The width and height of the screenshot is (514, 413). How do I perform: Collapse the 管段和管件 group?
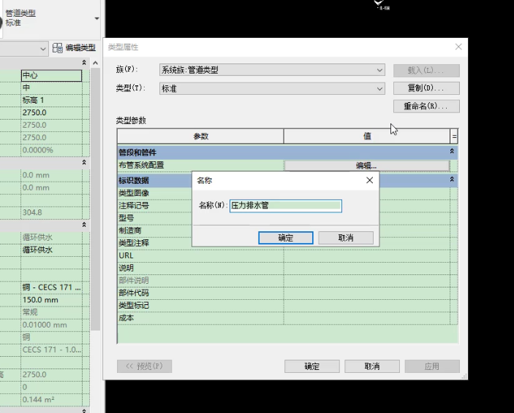tap(452, 151)
